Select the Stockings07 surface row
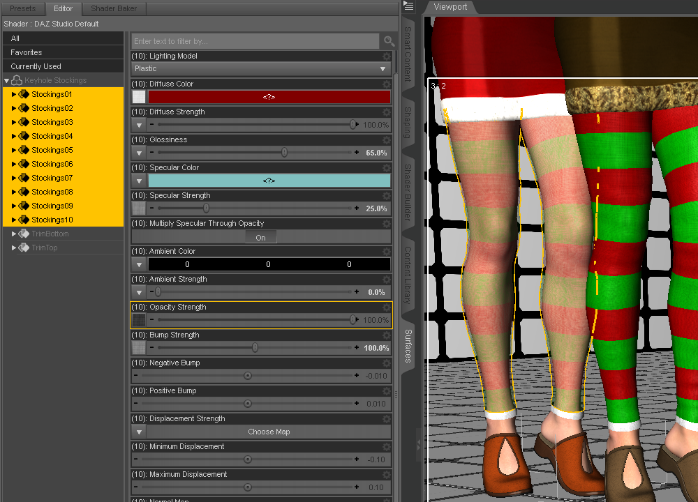This screenshot has height=502, width=698. [64, 178]
